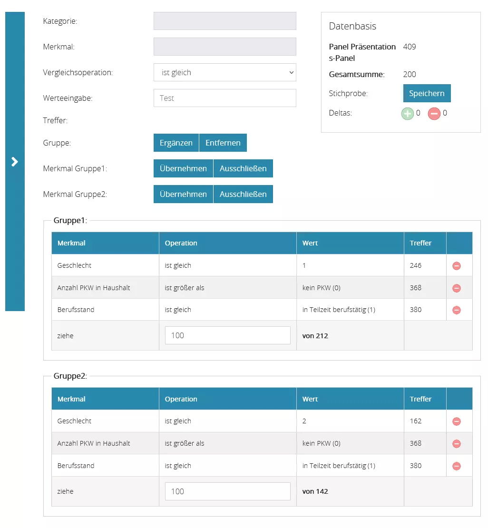
Task: Click Übernehmen for Merkmal Gruppe2
Action: 183,194
